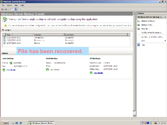
Task: Click the show desktop quick launch icon
Action: [x=17, y=123]
